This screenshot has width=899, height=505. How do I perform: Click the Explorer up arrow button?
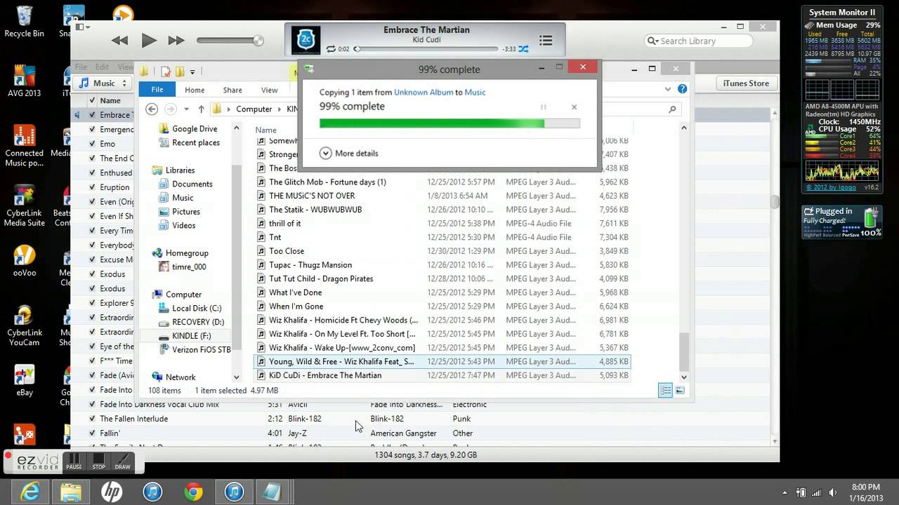(x=201, y=109)
